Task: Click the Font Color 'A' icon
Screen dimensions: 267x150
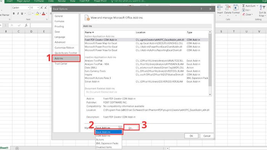Action: (43, 13)
